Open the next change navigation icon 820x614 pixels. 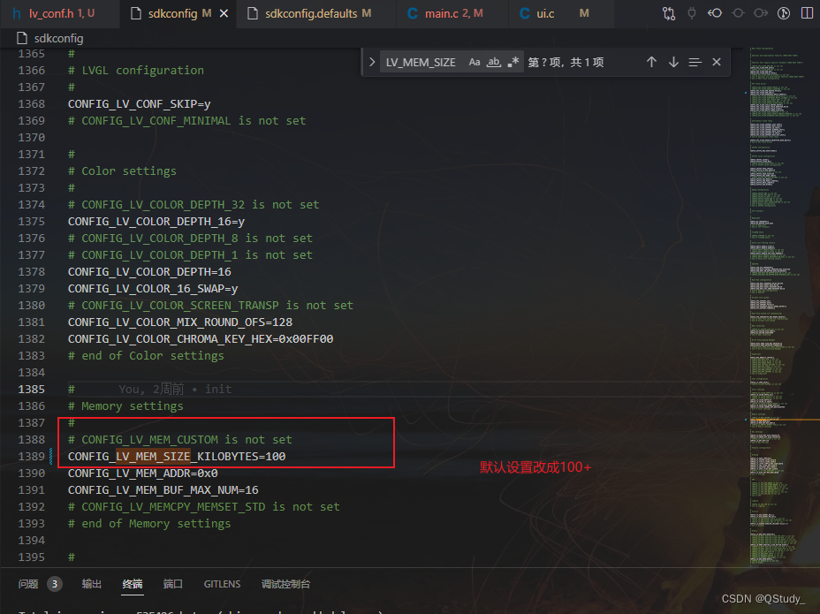tap(761, 13)
